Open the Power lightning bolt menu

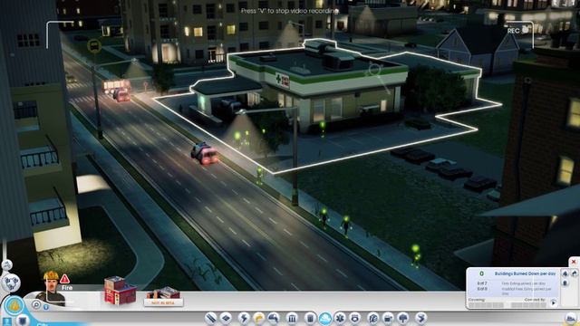244,318
